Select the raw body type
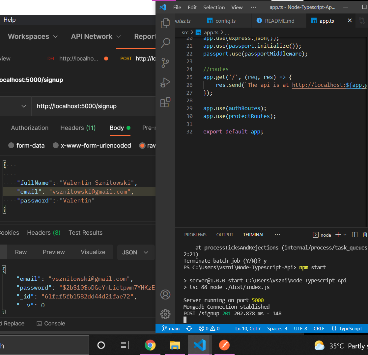Screen dimensions: 368x355 pyautogui.click(x=142, y=146)
